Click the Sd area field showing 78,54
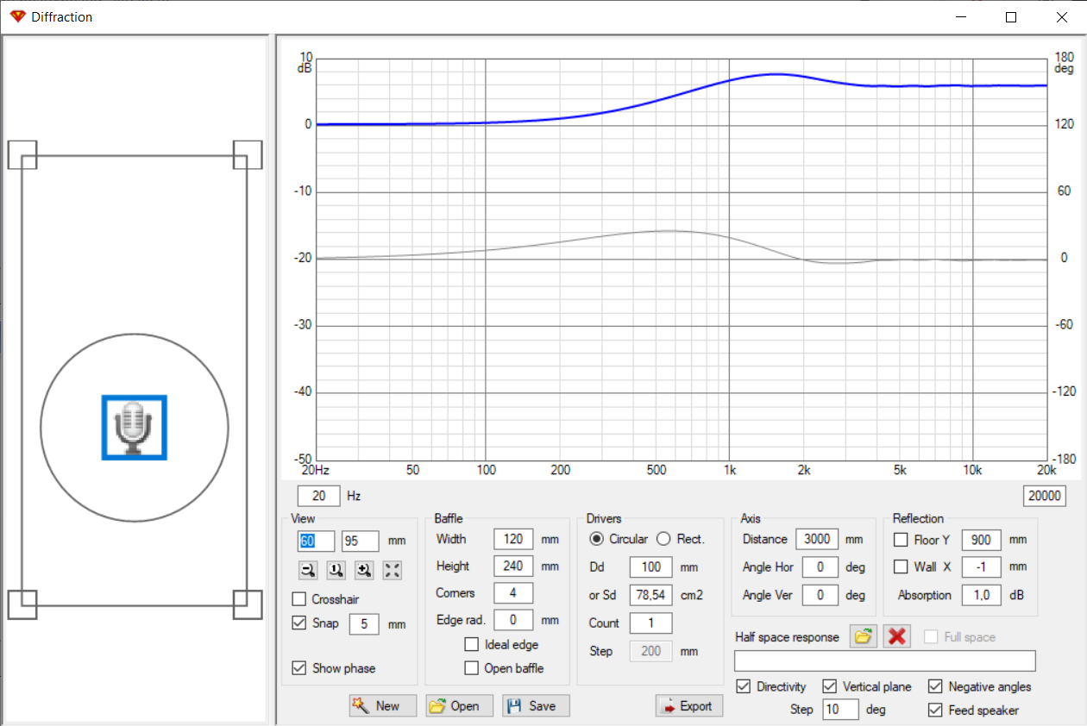 650,595
